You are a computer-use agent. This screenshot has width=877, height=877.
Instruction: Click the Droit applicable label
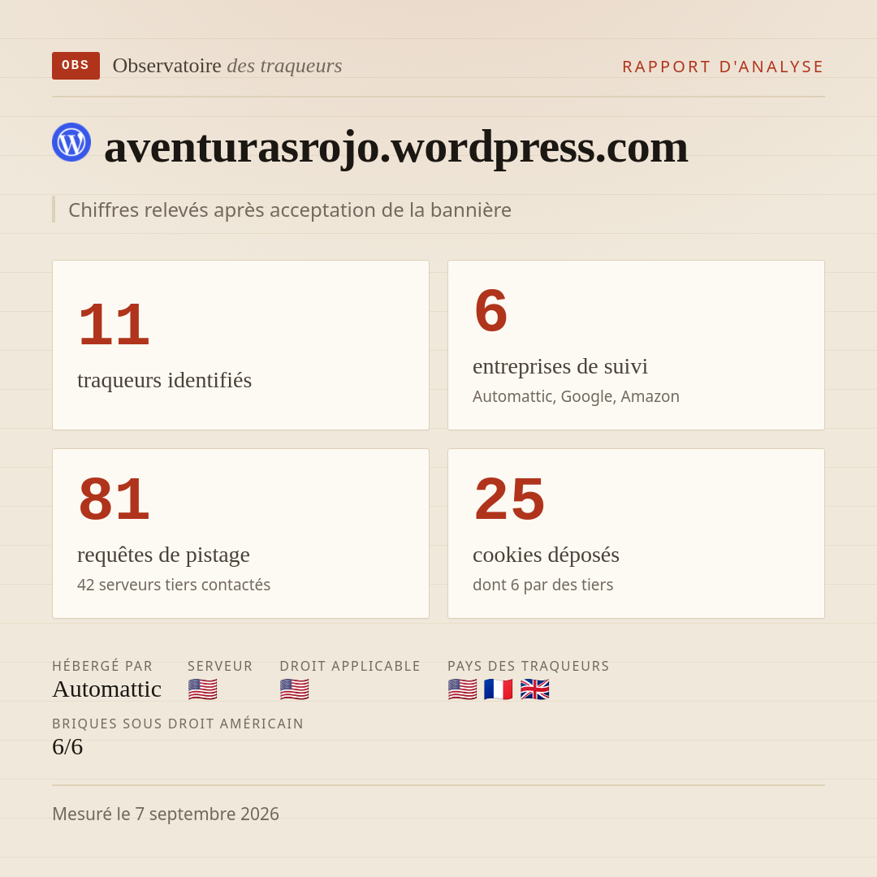(x=350, y=666)
